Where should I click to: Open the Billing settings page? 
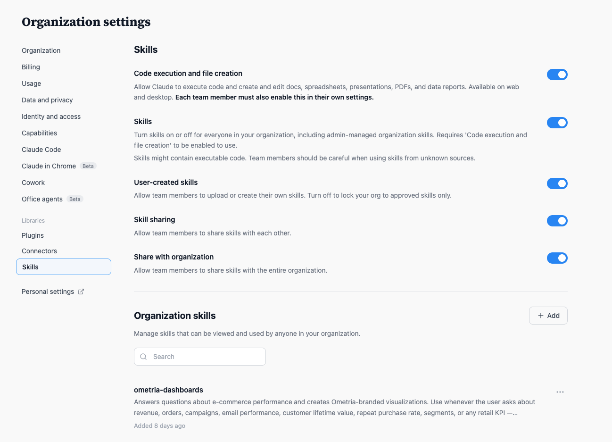(31, 67)
